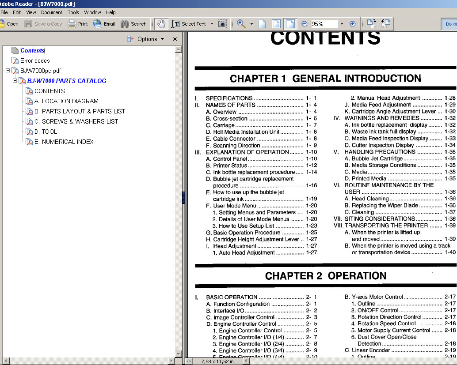Go to the CONTENTS sub-bookmark
Viewport: 457px width, 365px height.
(x=50, y=91)
